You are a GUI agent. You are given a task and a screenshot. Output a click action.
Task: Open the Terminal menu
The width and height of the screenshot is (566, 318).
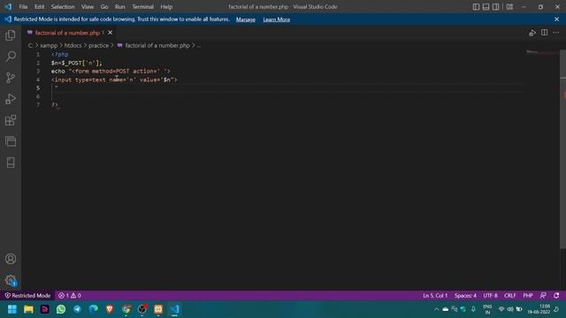(x=142, y=7)
